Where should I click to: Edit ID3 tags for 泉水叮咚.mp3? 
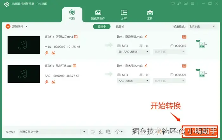point(184,66)
